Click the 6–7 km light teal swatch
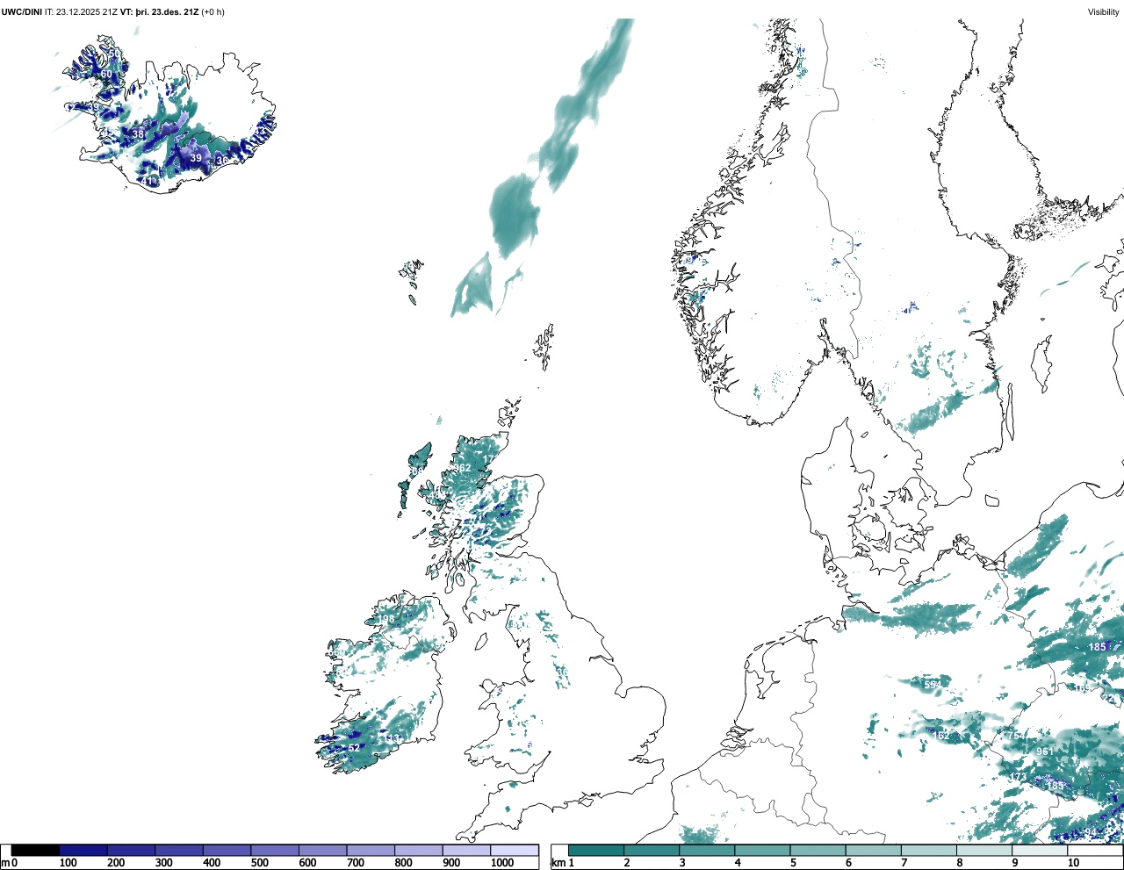The image size is (1124, 870). 873,850
